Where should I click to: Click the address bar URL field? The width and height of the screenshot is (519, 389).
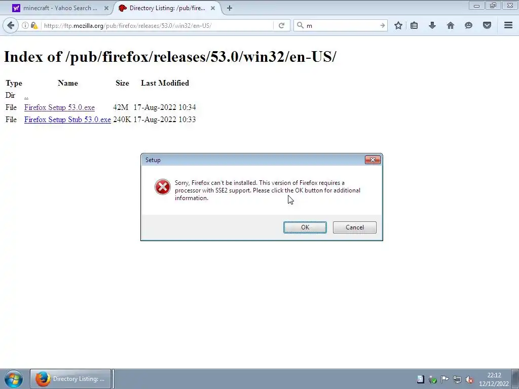(157, 25)
